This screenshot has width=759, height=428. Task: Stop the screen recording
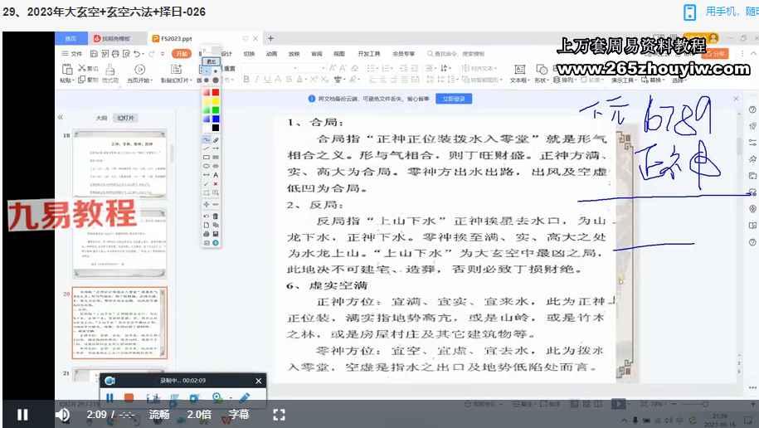point(129,398)
